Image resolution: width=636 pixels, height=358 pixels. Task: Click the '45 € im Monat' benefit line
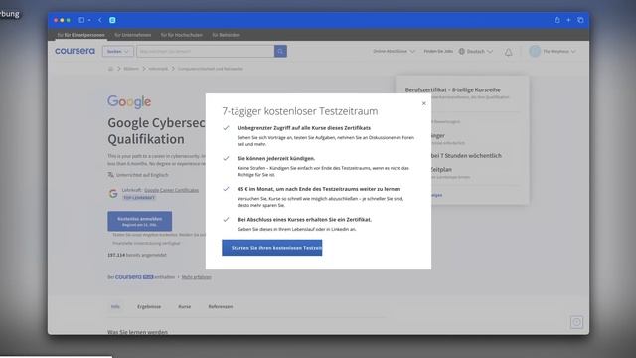(319, 189)
